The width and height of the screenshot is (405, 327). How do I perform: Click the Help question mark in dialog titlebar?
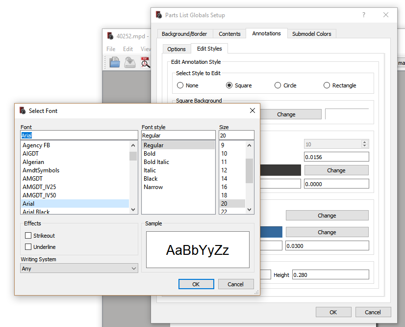click(x=363, y=15)
